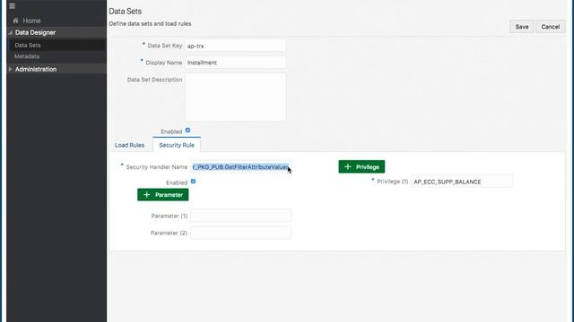The width and height of the screenshot is (574, 322).
Task: Click 'Define data sets and load rules' text
Action: (x=150, y=24)
